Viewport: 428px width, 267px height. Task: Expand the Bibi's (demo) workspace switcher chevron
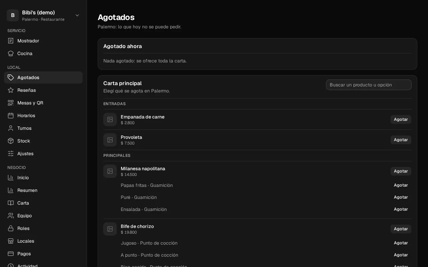(x=77, y=15)
